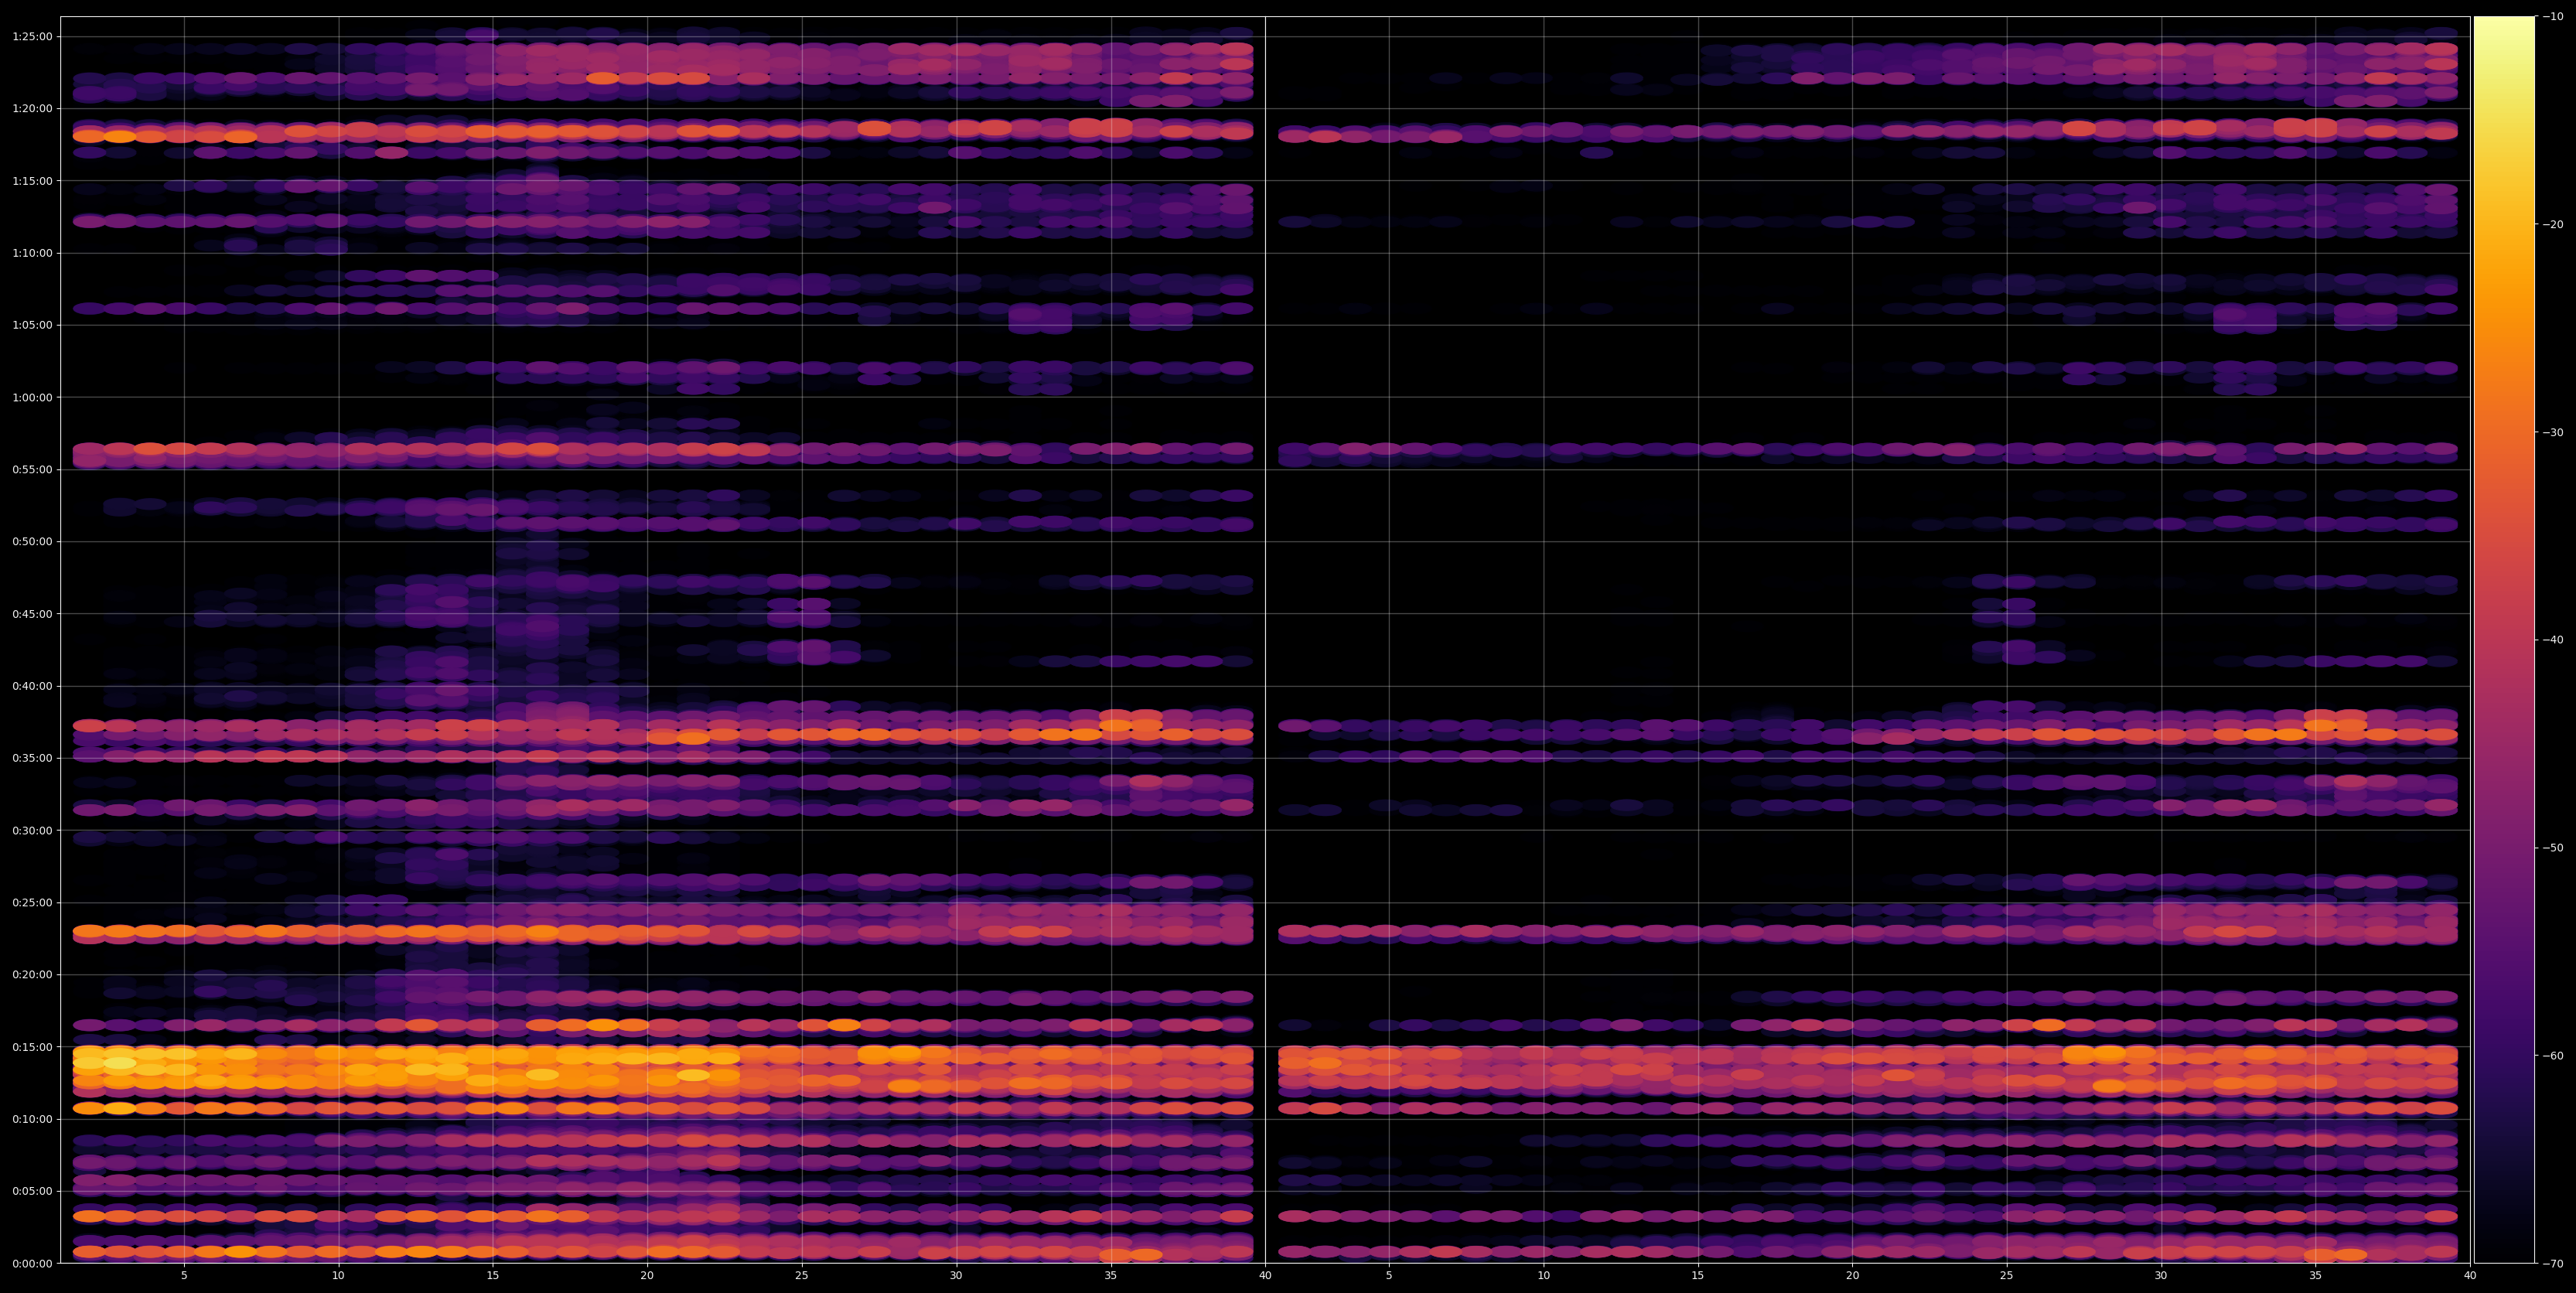Screen dimensions: 2576x1293
Task: Select the 1:20:00 y-axis tick label
Action: 32,109
